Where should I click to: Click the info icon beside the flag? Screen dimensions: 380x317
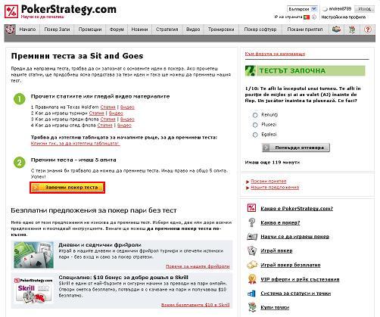[x=314, y=17]
